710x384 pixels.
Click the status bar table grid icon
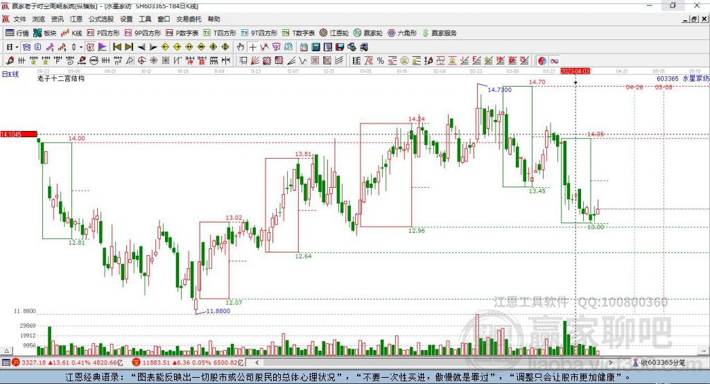[x=6, y=363]
